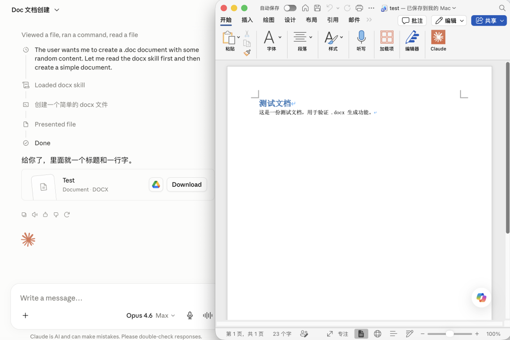Give thumbs down to the Claude response

pos(56,215)
